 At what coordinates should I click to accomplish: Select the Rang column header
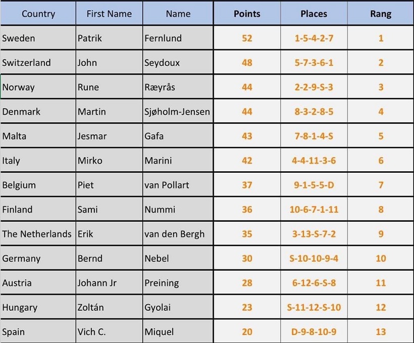[381, 14]
